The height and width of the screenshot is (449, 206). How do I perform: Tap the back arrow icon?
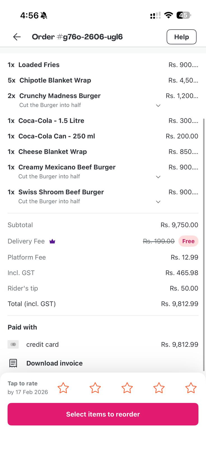(x=17, y=37)
